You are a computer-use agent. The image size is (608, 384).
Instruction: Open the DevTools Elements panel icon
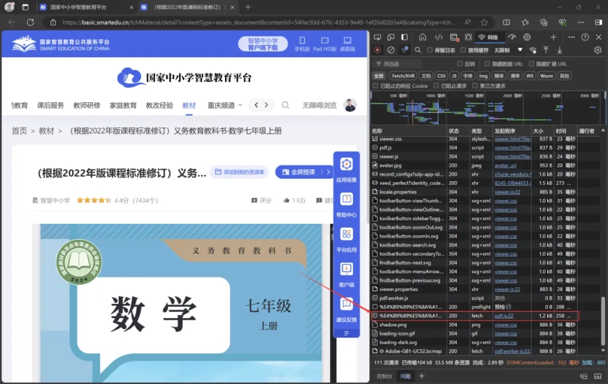pos(439,37)
